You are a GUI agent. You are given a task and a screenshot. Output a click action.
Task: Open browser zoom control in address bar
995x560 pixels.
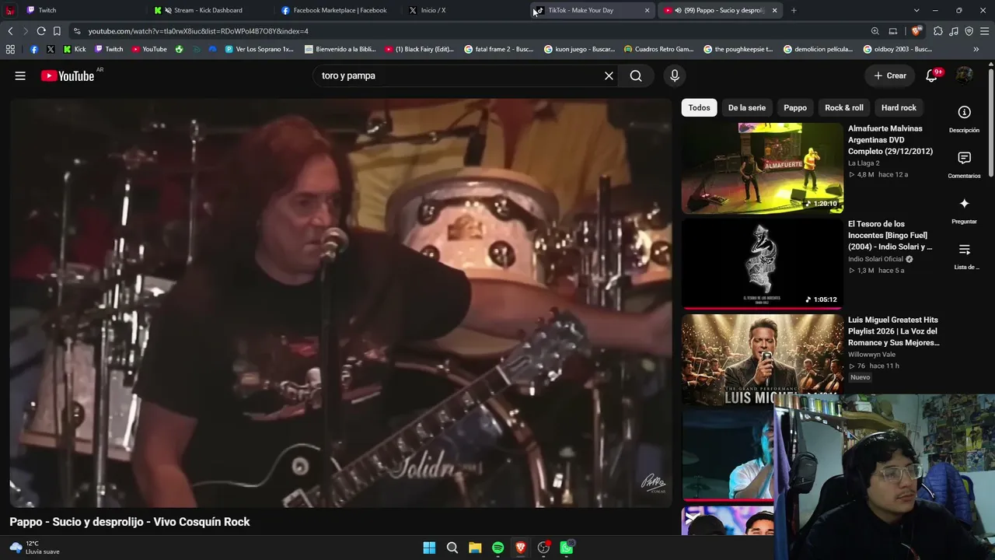pos(875,31)
